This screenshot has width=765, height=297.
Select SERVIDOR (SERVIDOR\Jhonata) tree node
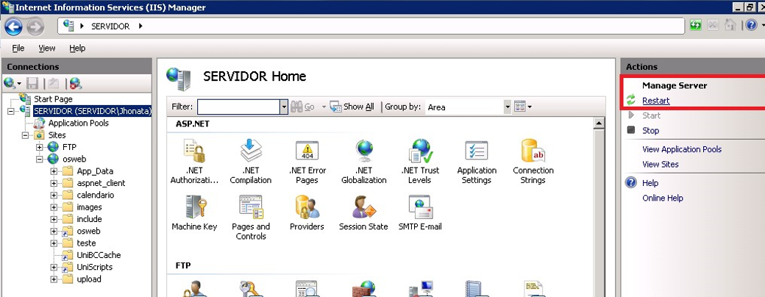[x=93, y=111]
